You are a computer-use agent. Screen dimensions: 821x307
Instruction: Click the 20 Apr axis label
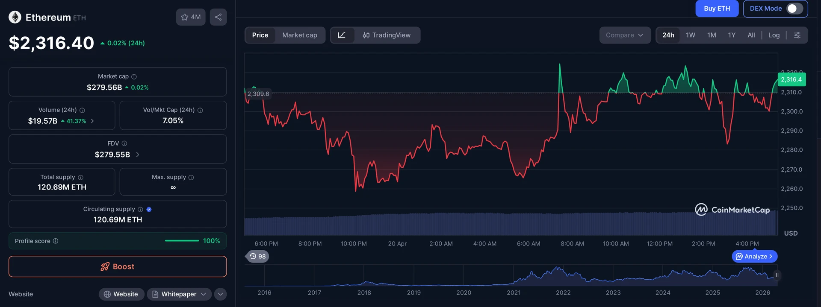point(397,244)
